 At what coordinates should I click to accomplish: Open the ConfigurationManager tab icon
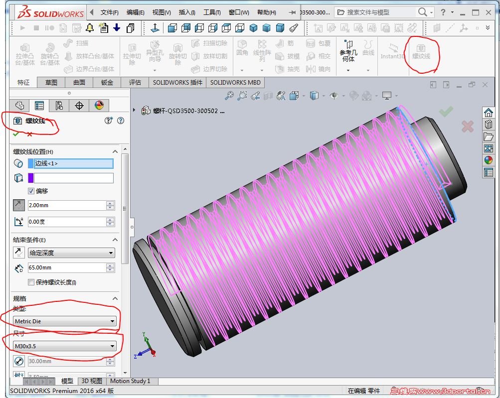[59, 106]
